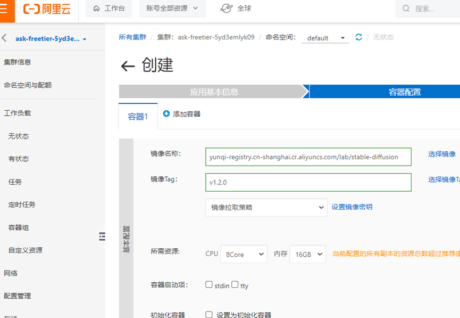460x318 pixels.
Task: Click the 镜像Tag input field
Action: 308,182
